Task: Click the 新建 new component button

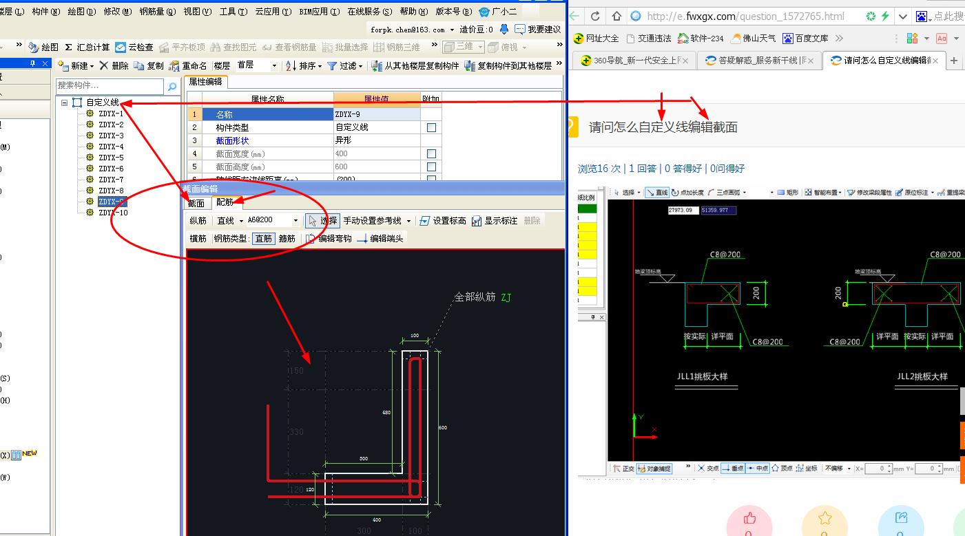Action: click(77, 65)
